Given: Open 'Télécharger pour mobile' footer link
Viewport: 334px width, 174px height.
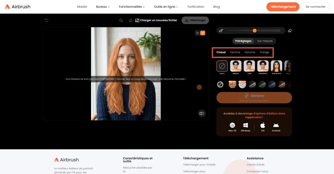Looking at the screenshot, I should coord(199,165).
